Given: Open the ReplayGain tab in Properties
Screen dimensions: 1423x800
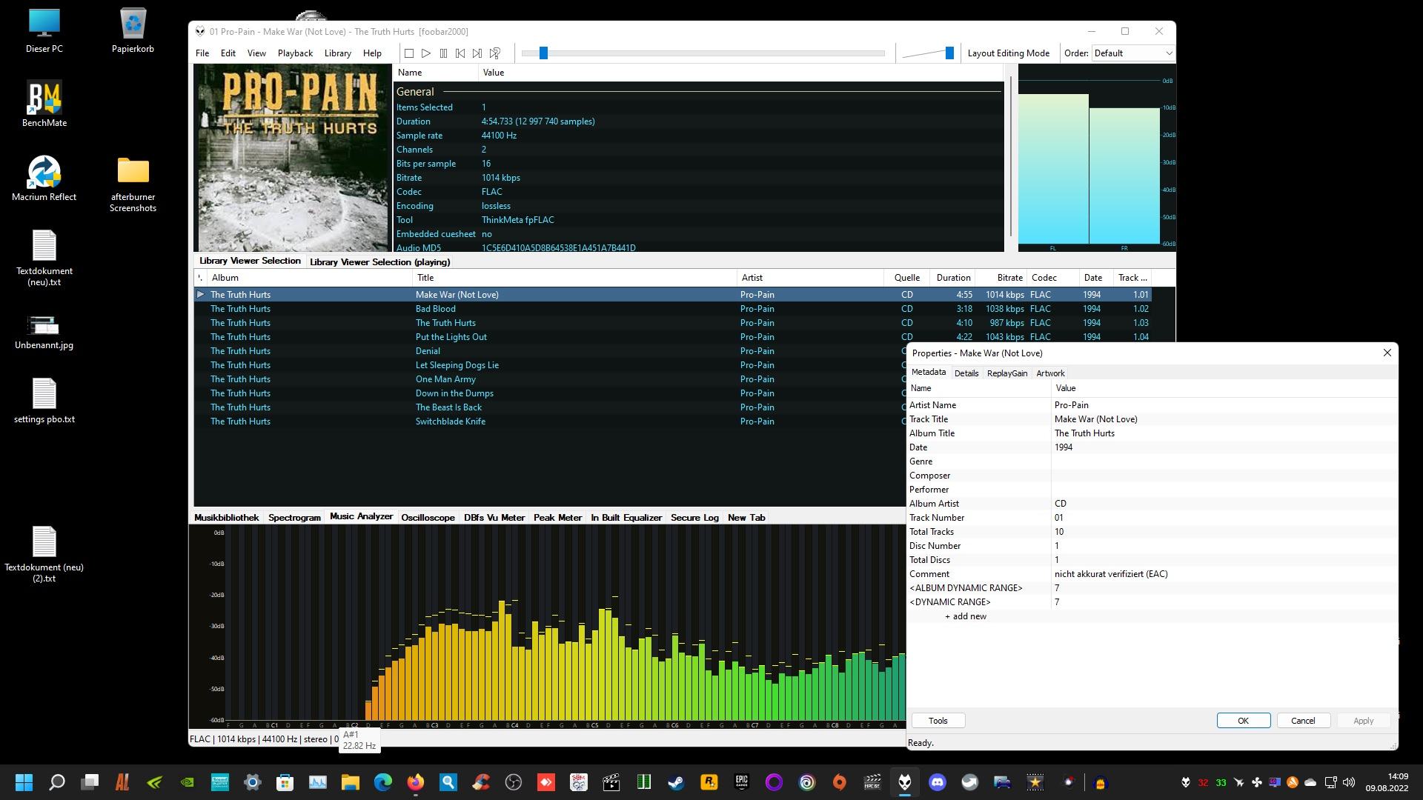Looking at the screenshot, I should coord(1006,373).
